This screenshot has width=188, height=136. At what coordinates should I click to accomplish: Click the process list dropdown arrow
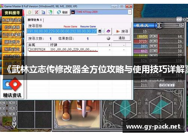tap(130, 12)
